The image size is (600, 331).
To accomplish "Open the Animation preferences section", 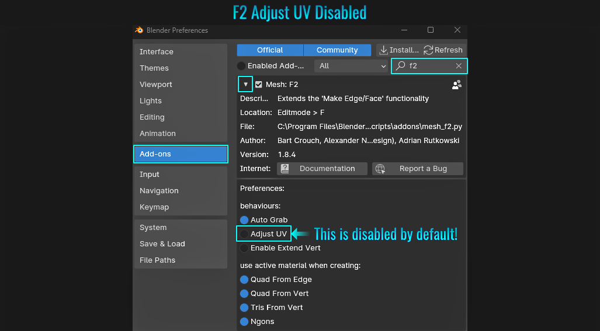I will tap(181, 134).
